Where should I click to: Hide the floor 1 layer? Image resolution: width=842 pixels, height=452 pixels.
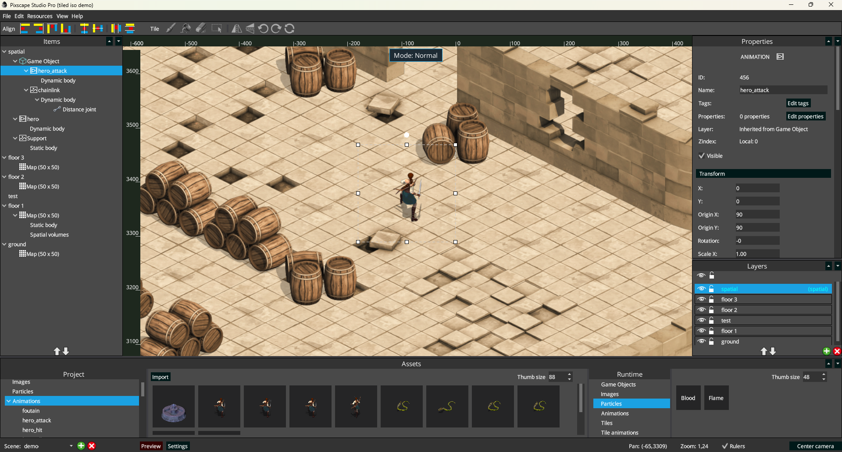(x=701, y=331)
